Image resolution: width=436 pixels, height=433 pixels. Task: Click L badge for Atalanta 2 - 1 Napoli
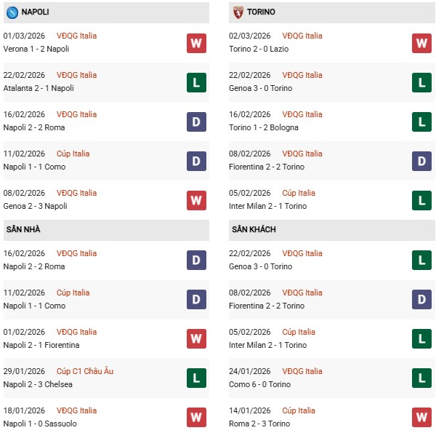[x=196, y=82]
